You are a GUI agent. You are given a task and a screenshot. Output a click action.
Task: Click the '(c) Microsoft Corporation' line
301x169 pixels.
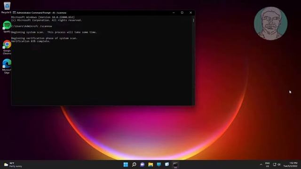pyautogui.click(x=47, y=20)
